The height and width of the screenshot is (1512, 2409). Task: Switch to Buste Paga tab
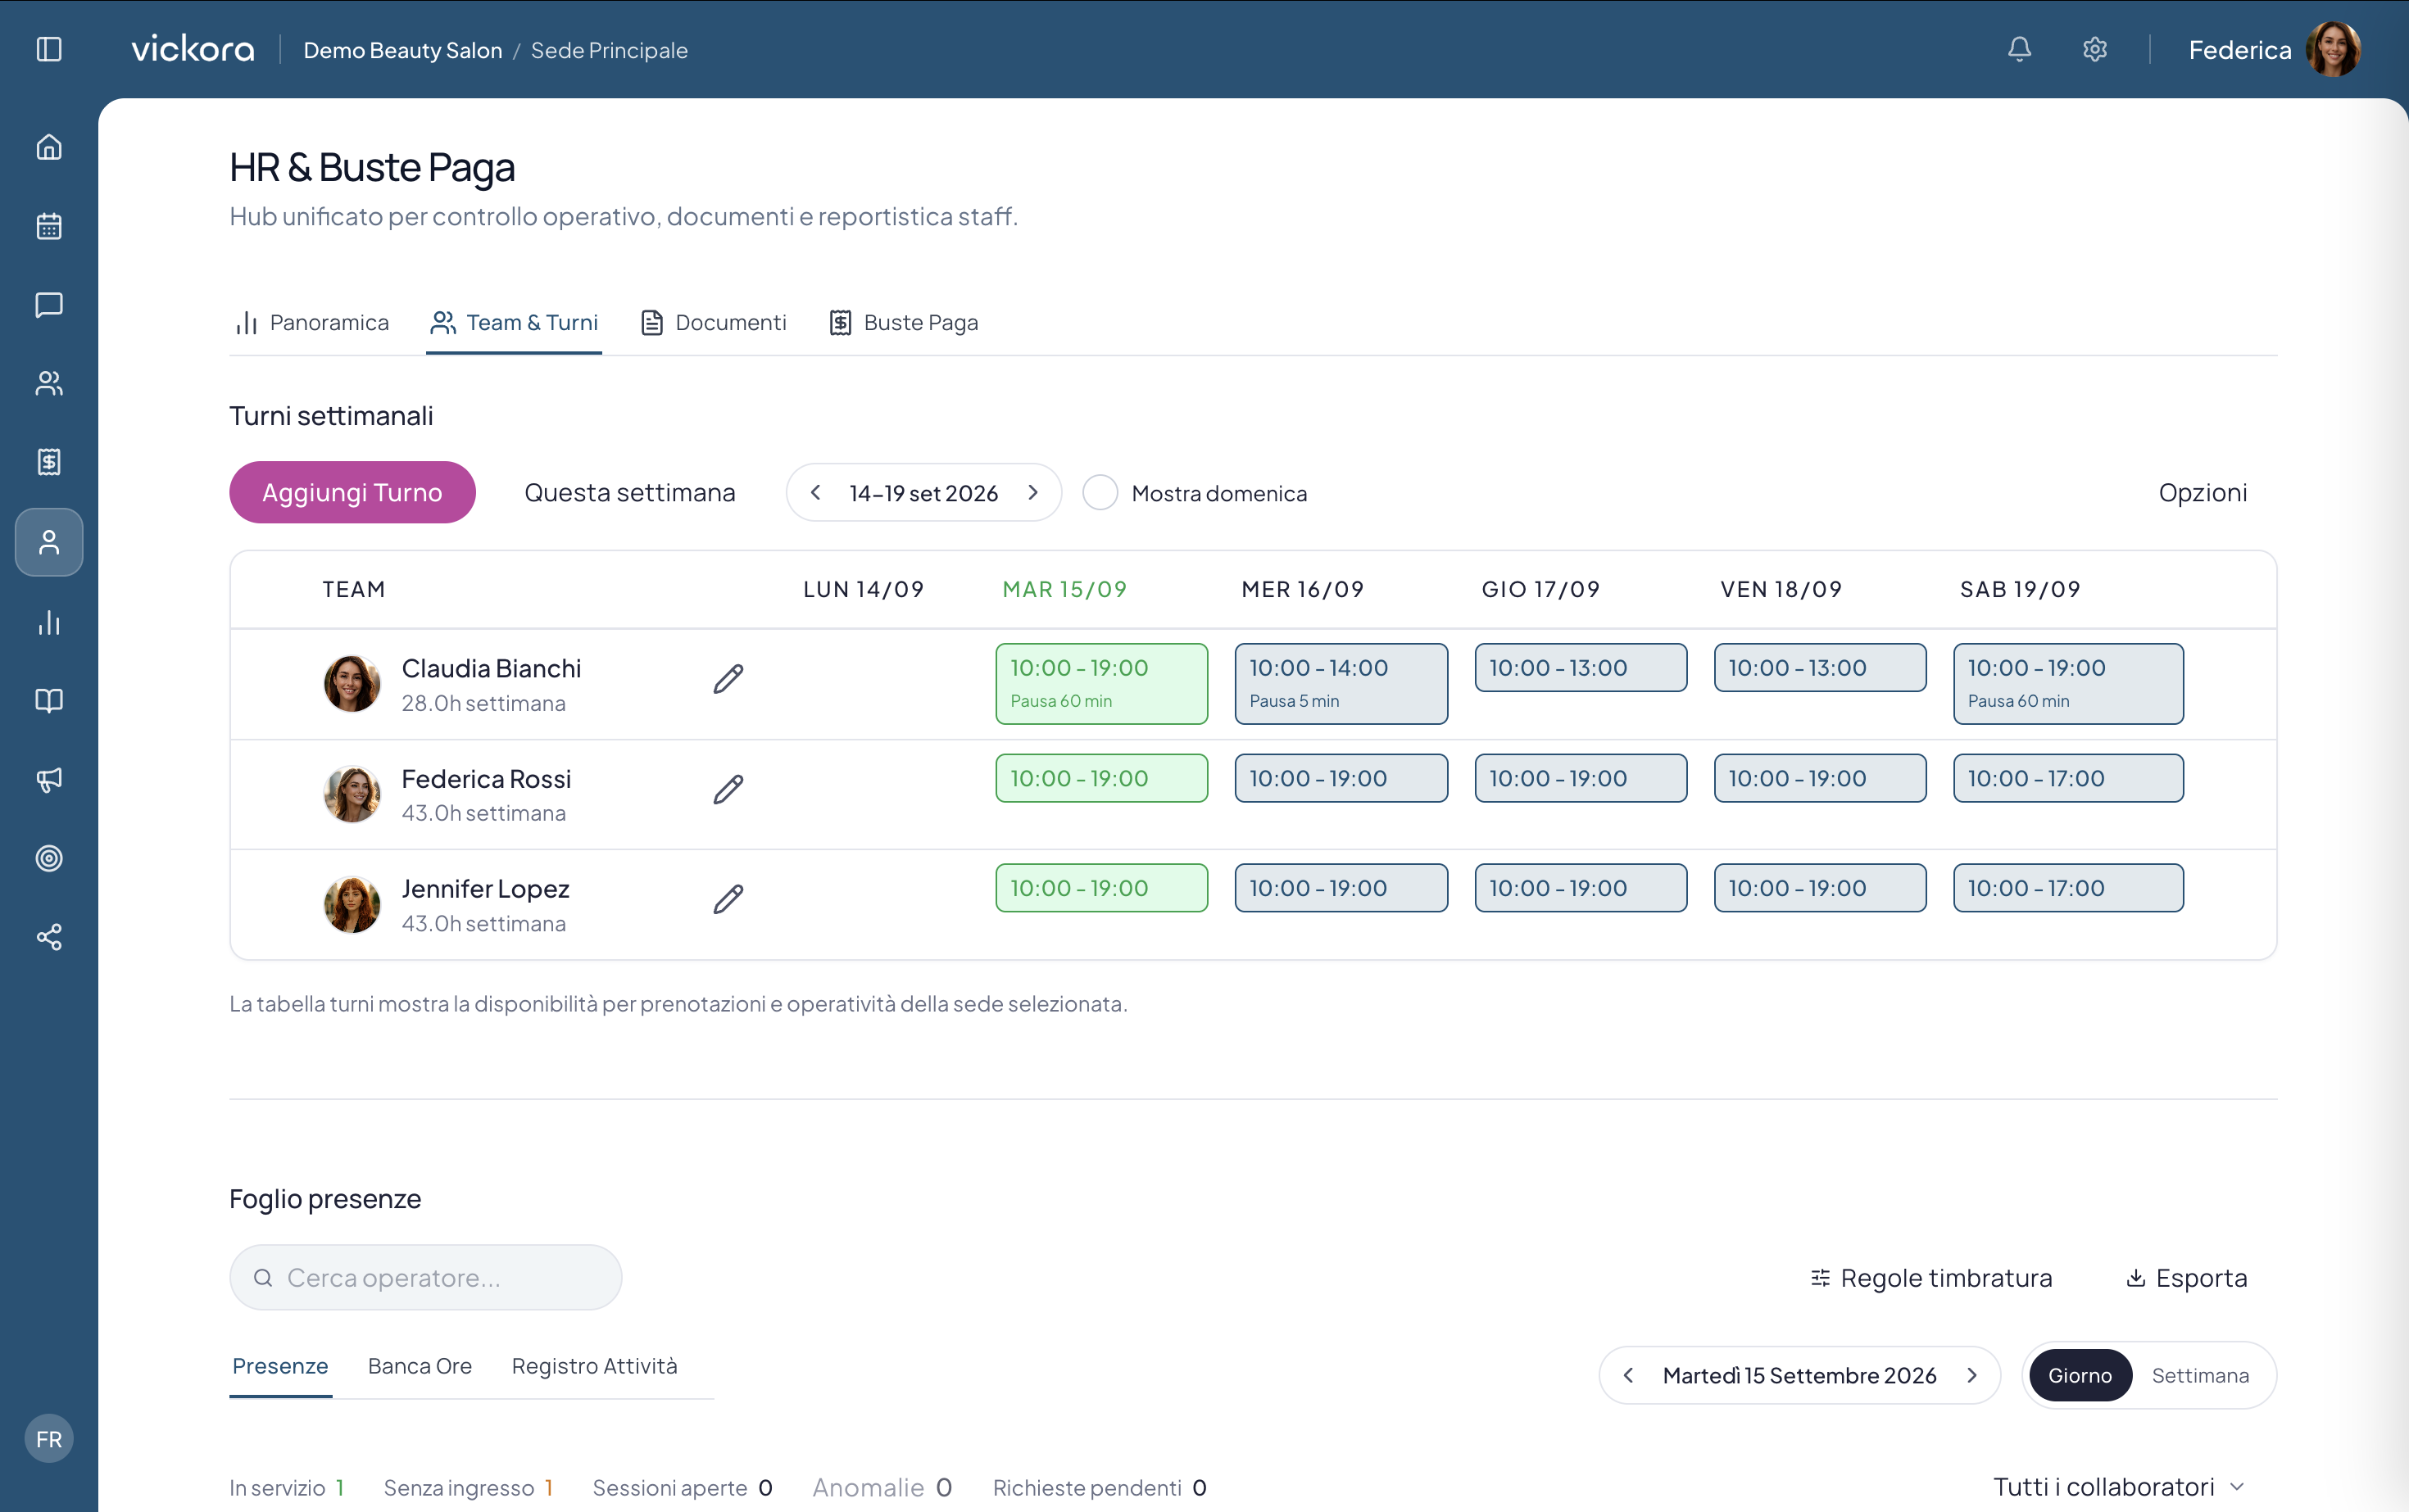pyautogui.click(x=903, y=322)
